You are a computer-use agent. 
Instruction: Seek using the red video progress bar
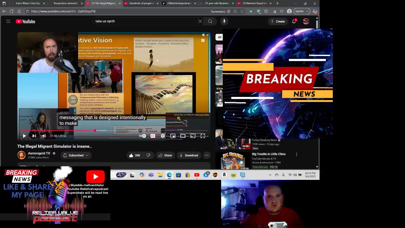[x=114, y=130]
